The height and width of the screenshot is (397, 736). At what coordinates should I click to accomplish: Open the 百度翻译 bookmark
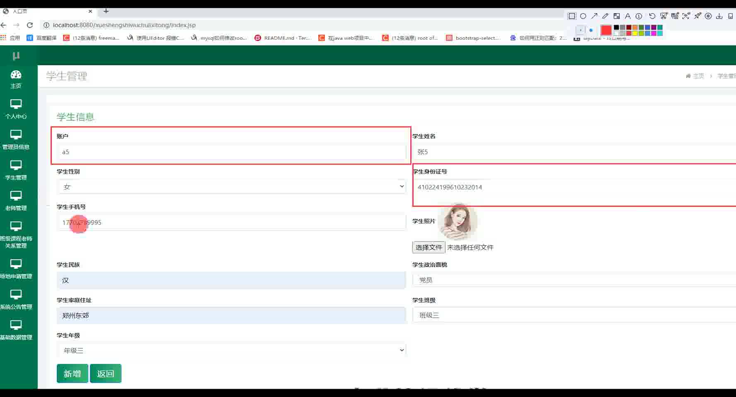click(x=42, y=38)
